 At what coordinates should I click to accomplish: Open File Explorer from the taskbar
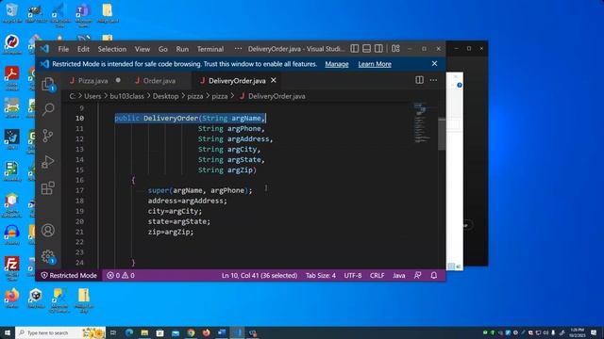144,332
